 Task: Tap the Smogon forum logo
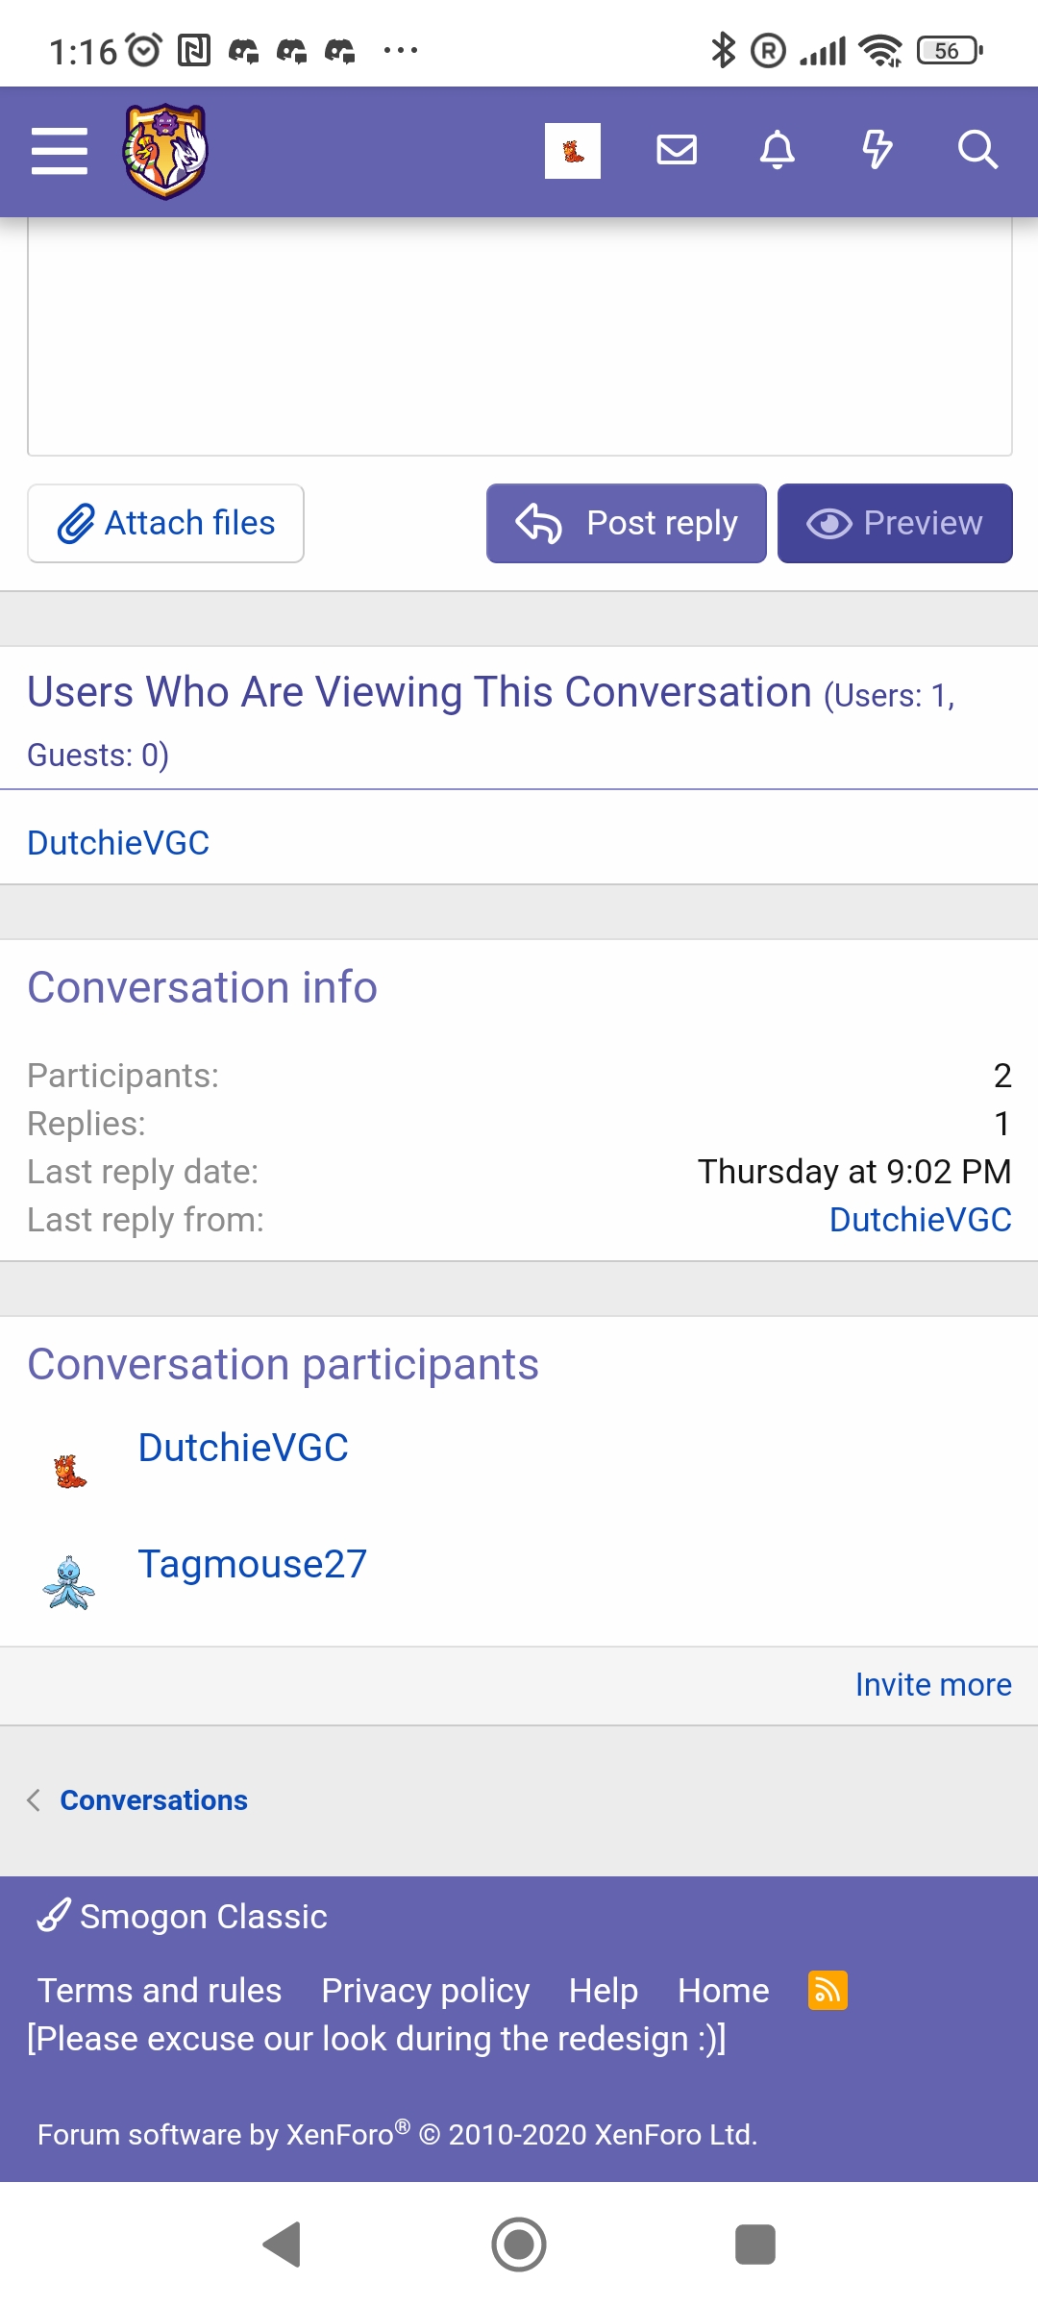(164, 151)
